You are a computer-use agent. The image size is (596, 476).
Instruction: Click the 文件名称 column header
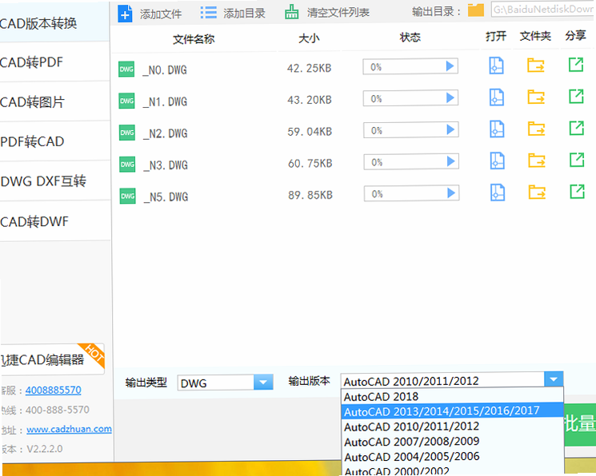pos(194,38)
